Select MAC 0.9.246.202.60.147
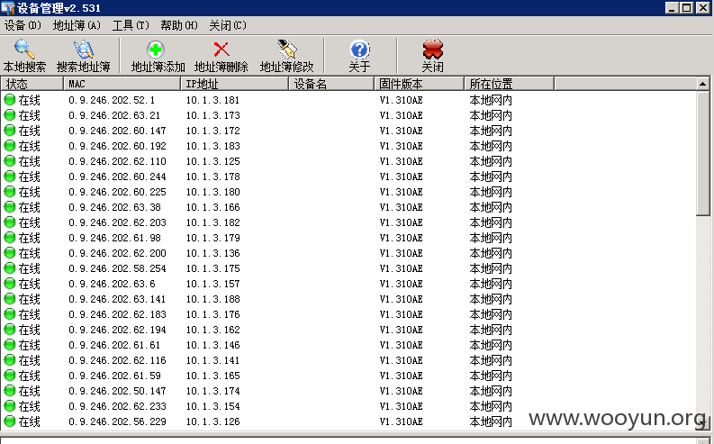Image resolution: width=714 pixels, height=444 pixels. tap(117, 131)
